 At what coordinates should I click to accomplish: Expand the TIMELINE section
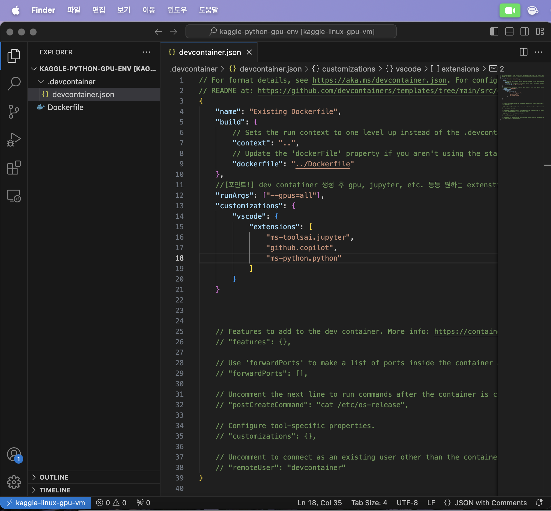coord(94,490)
